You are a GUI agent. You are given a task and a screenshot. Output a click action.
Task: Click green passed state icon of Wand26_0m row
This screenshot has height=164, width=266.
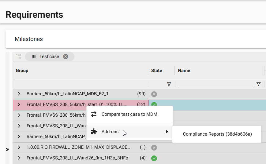[x=154, y=158]
